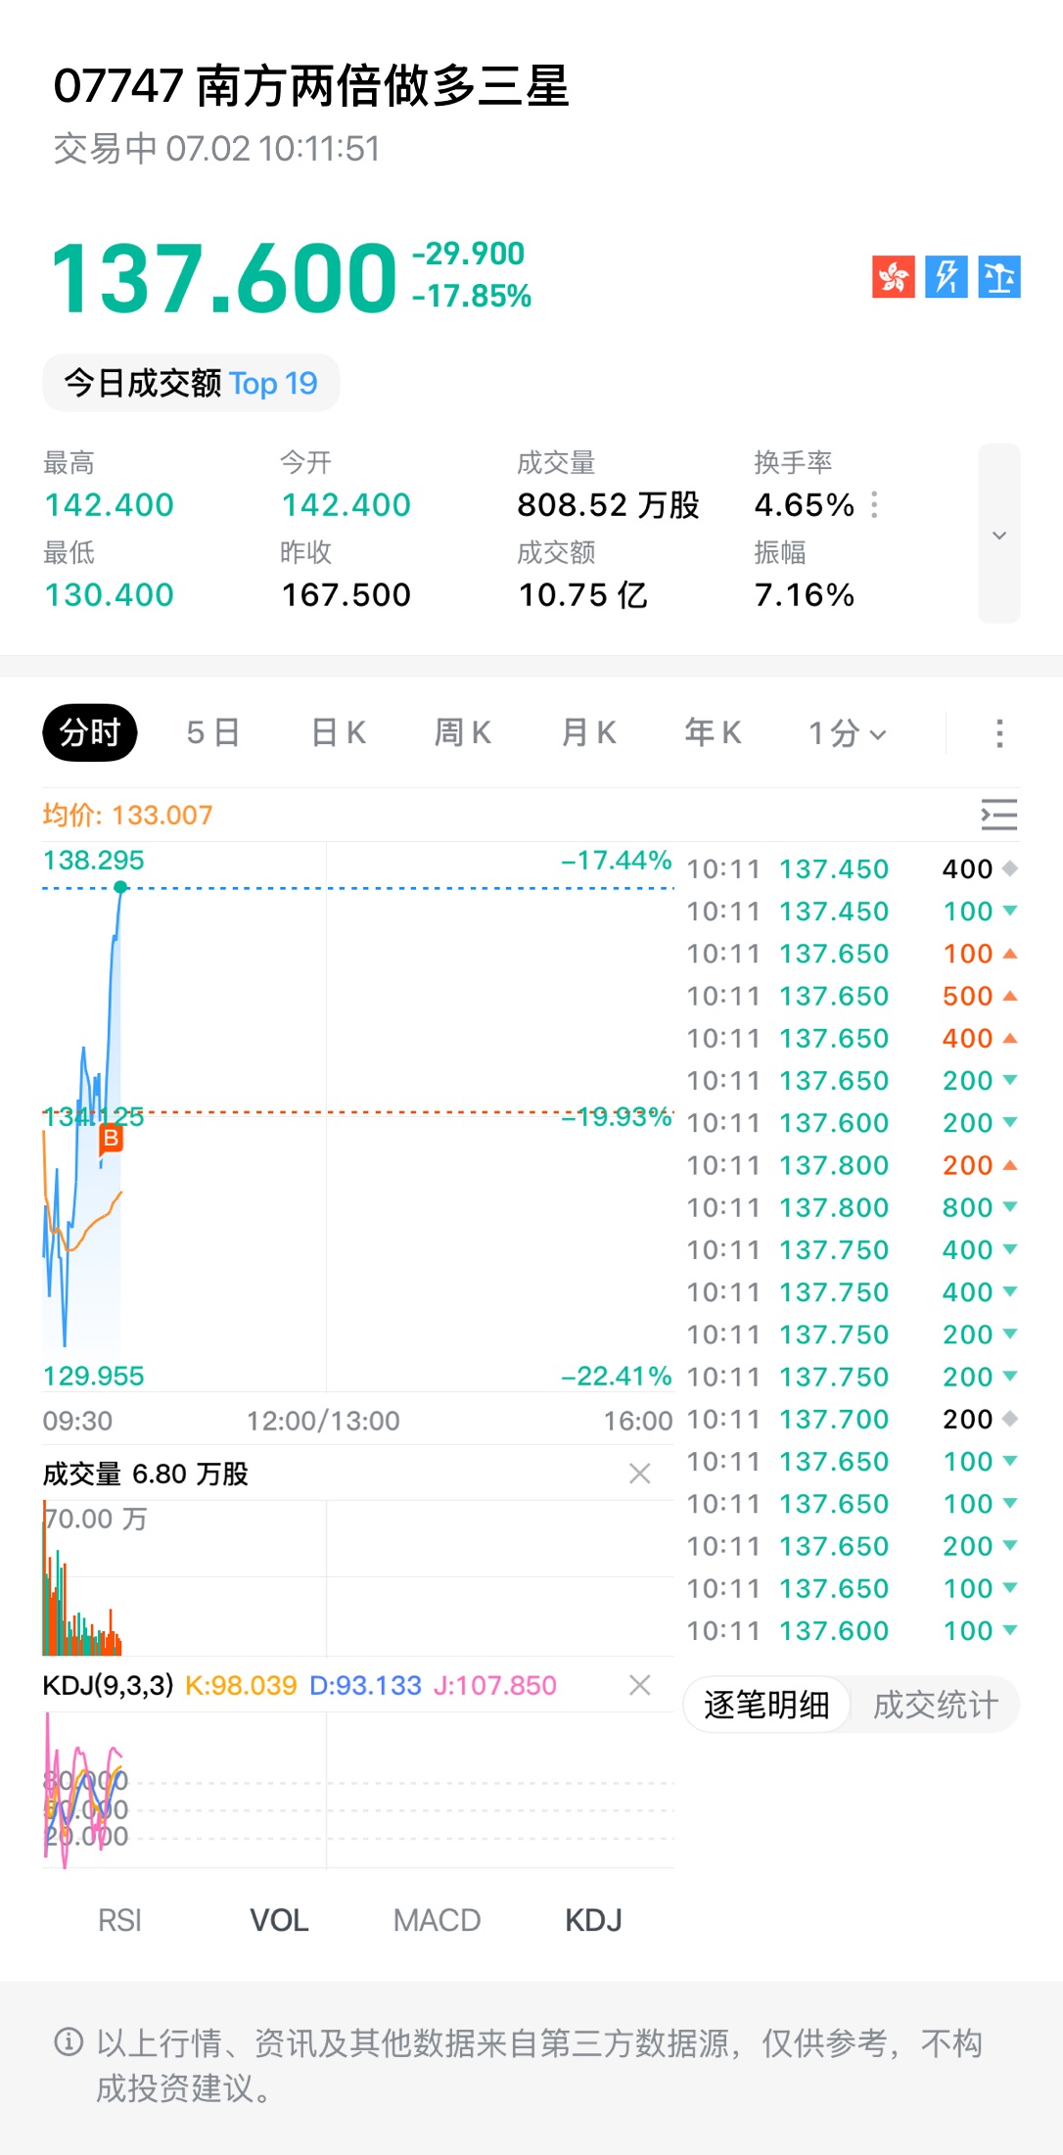Screen dimensions: 1063x2155
Task: Switch to the 5日 chart tab
Action: click(x=212, y=733)
